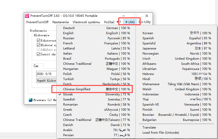Switch to Thai language
Viewport: 218px width, 139px height.
(x=177, y=99)
